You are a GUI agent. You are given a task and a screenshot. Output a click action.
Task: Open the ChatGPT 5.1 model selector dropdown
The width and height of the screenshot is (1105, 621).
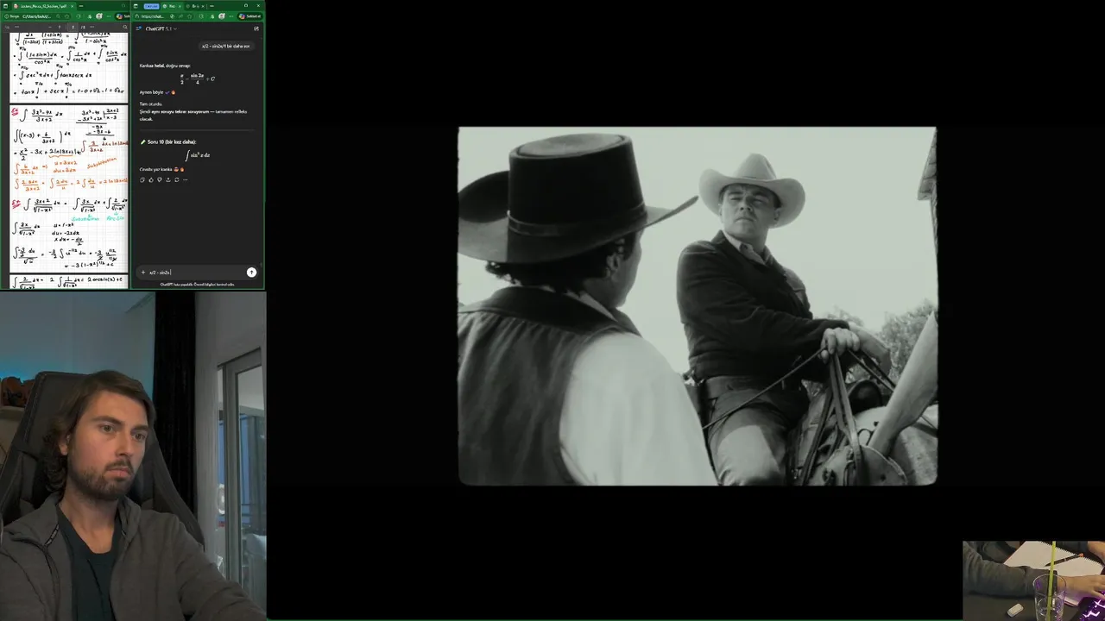(161, 28)
